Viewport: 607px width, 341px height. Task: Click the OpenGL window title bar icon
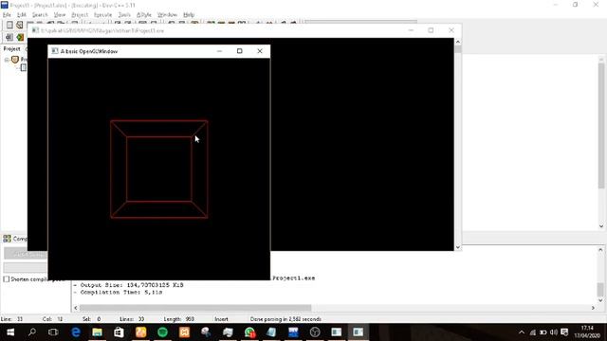55,51
